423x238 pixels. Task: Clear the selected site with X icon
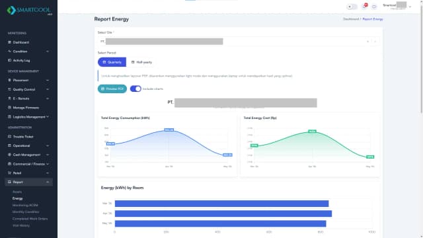367,42
